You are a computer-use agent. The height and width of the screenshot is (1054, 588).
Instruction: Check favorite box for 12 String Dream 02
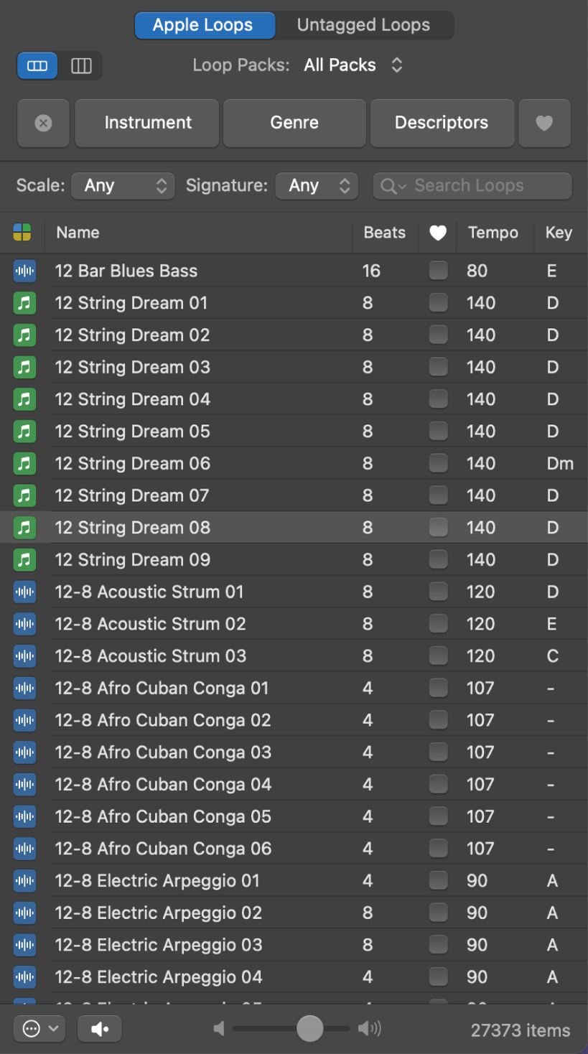coord(438,335)
